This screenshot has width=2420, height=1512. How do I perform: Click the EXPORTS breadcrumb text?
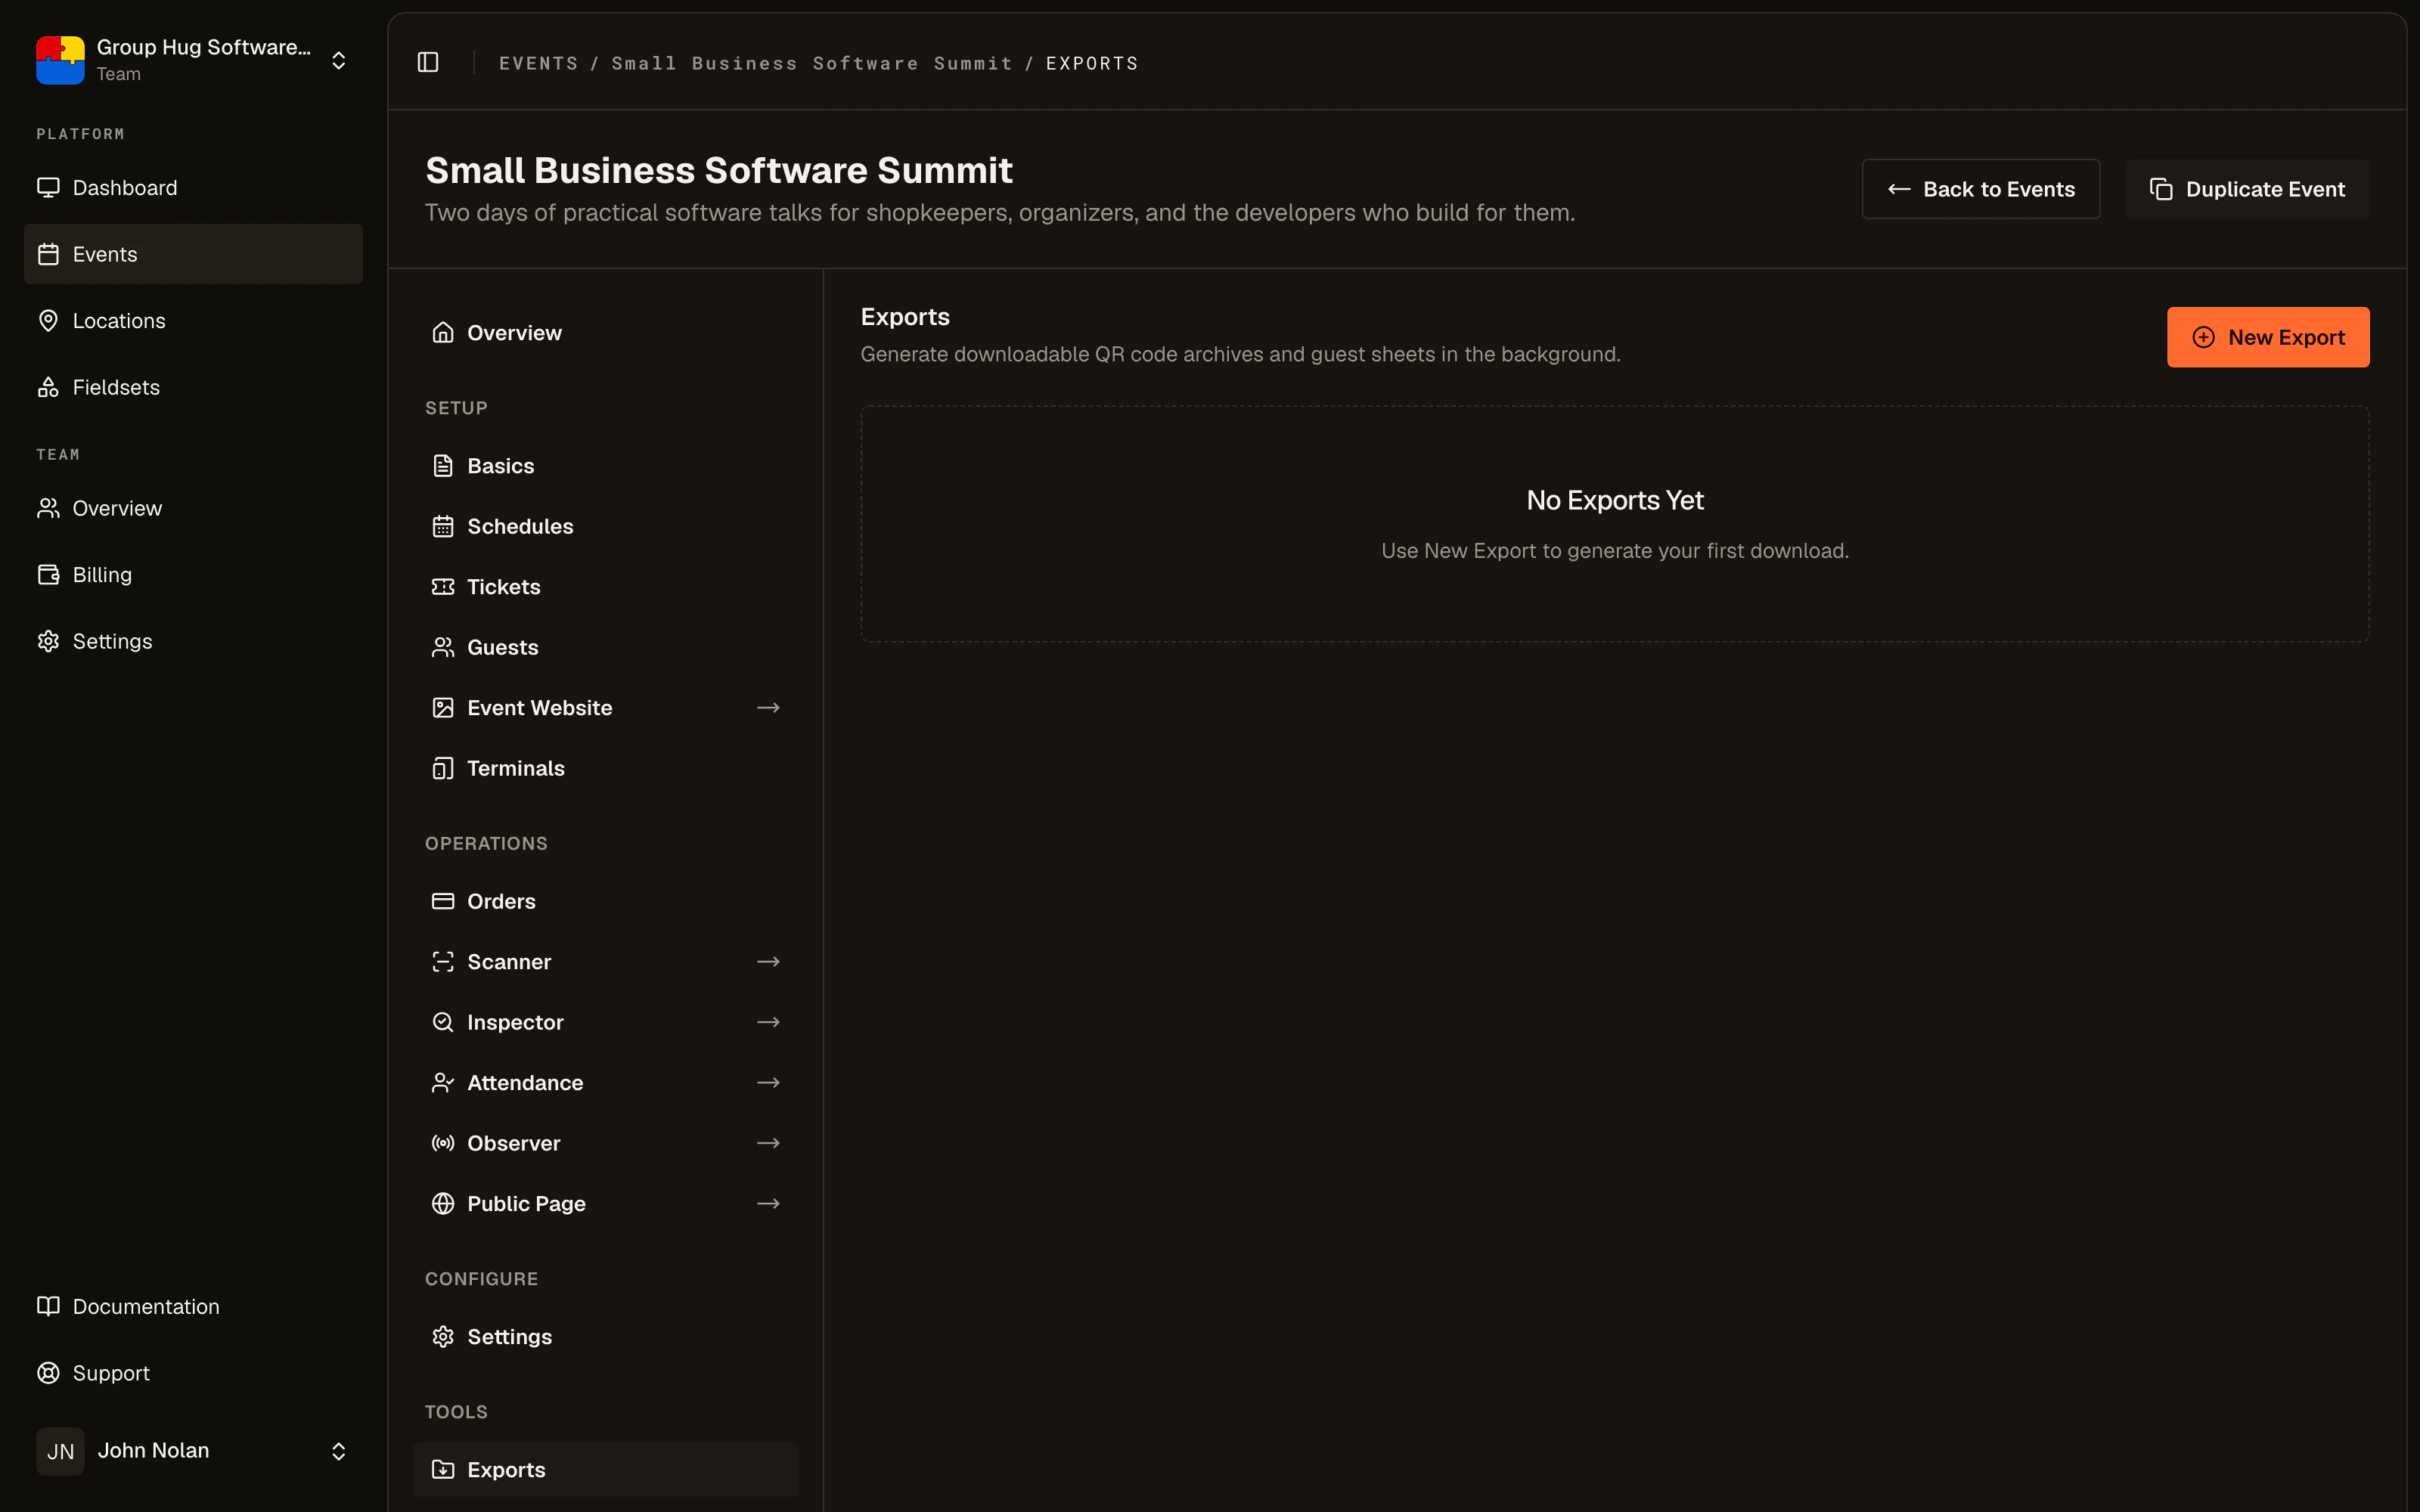coord(1092,63)
